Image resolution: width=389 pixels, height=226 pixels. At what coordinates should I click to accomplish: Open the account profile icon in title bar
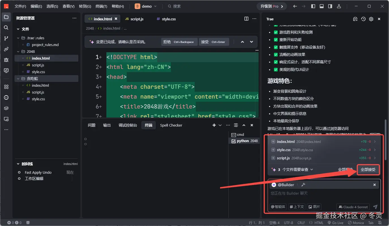[x=339, y=6]
